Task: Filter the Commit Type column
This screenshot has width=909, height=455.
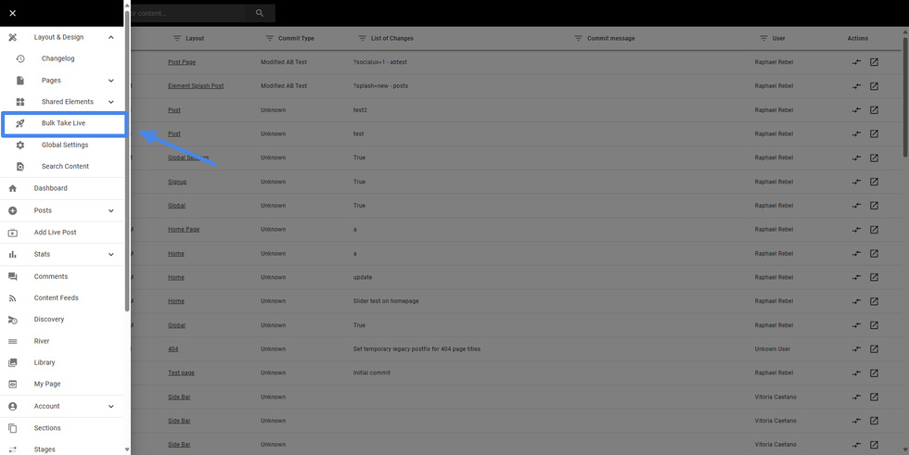Action: [x=270, y=38]
